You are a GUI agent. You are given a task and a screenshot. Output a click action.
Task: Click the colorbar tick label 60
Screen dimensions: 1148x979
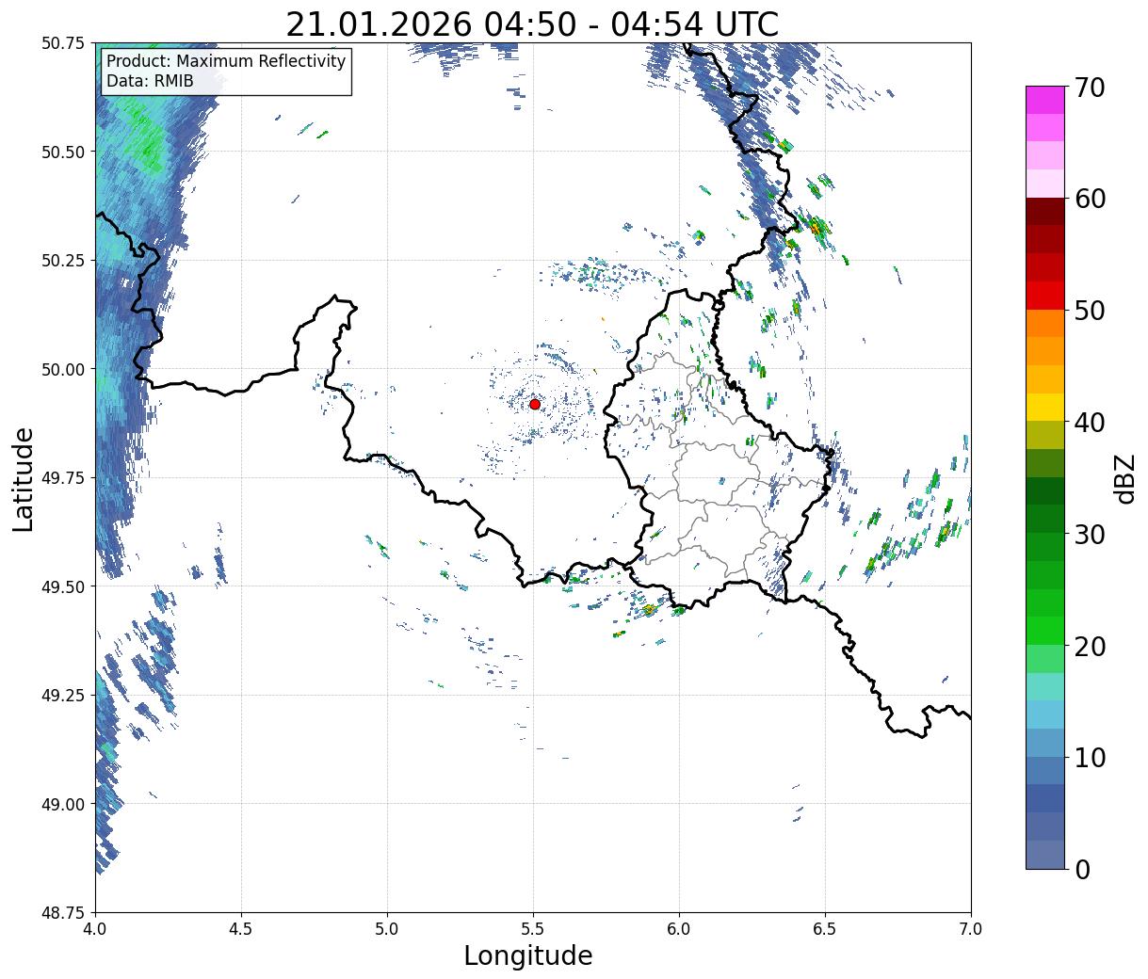[x=1089, y=199]
